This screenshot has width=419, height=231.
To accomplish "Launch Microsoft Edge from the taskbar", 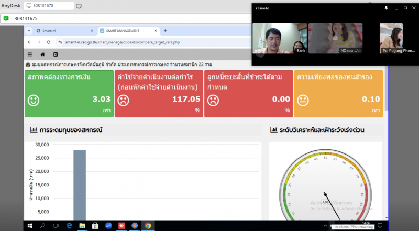I will coord(69,226).
